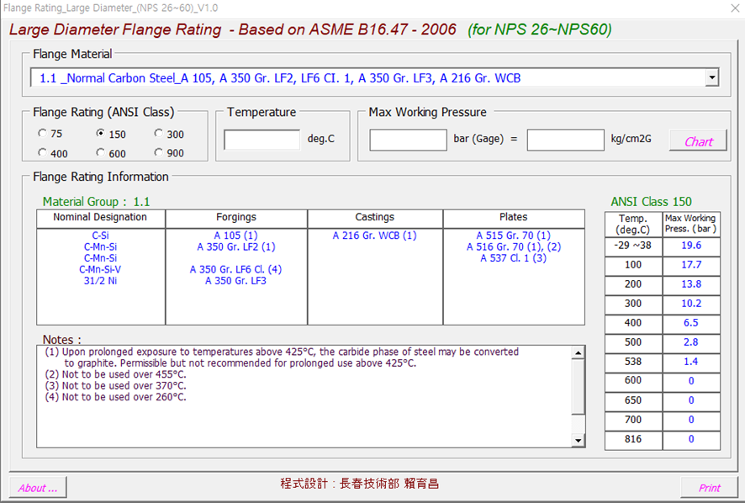Viewport: 745px width, 503px height.
Task: Click note (4) Not to be used over 260°C
Action: pos(115,398)
